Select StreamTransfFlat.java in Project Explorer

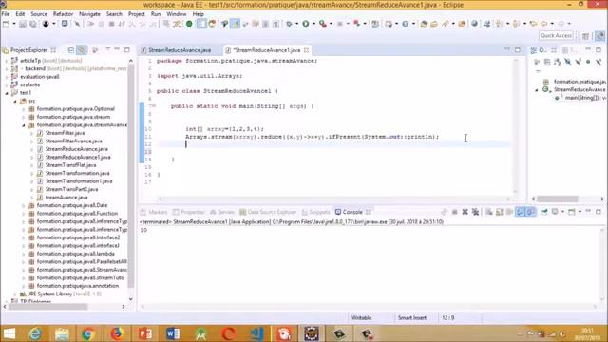pyautogui.click(x=70, y=165)
